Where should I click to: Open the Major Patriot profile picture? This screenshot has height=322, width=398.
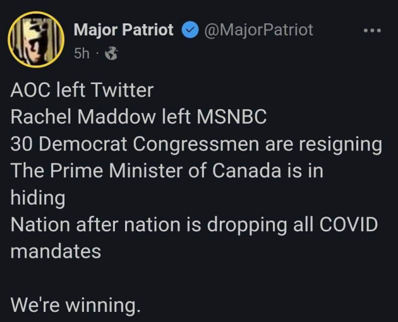click(x=37, y=39)
